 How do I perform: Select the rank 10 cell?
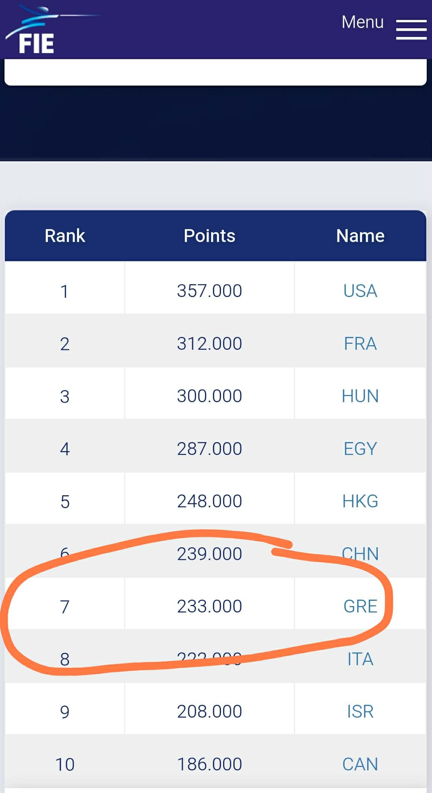coord(65,764)
